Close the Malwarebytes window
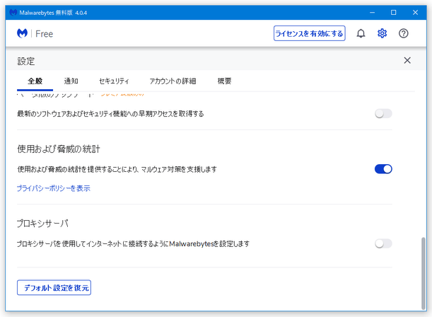Screen dimensions: 432x317 pos(415,13)
